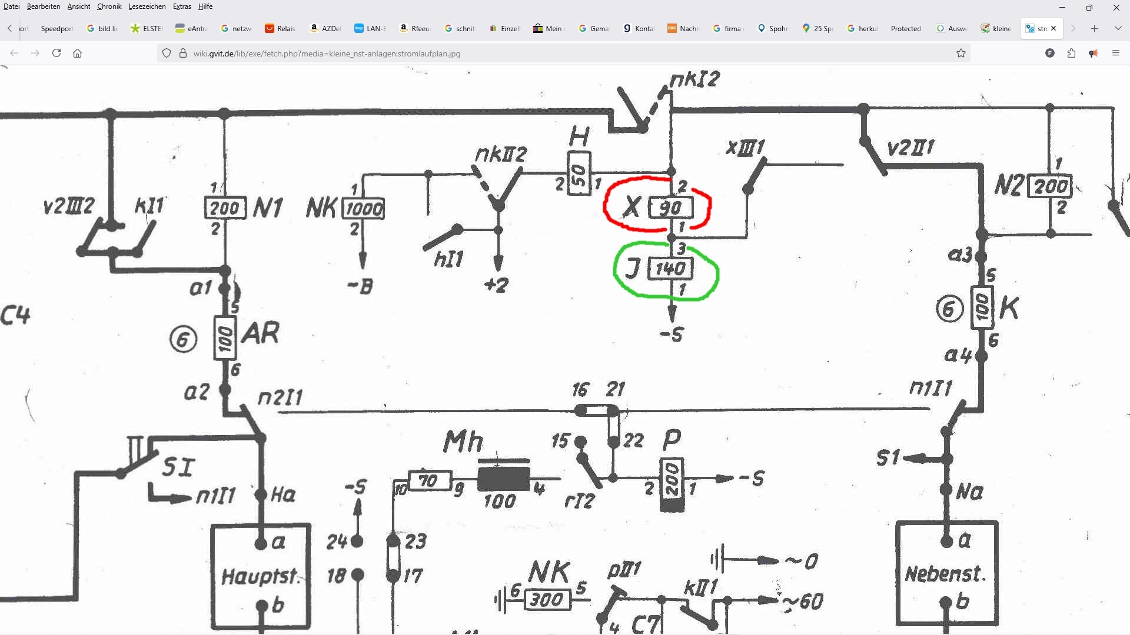Open Firefox hamburger application menu

pyautogui.click(x=1115, y=53)
